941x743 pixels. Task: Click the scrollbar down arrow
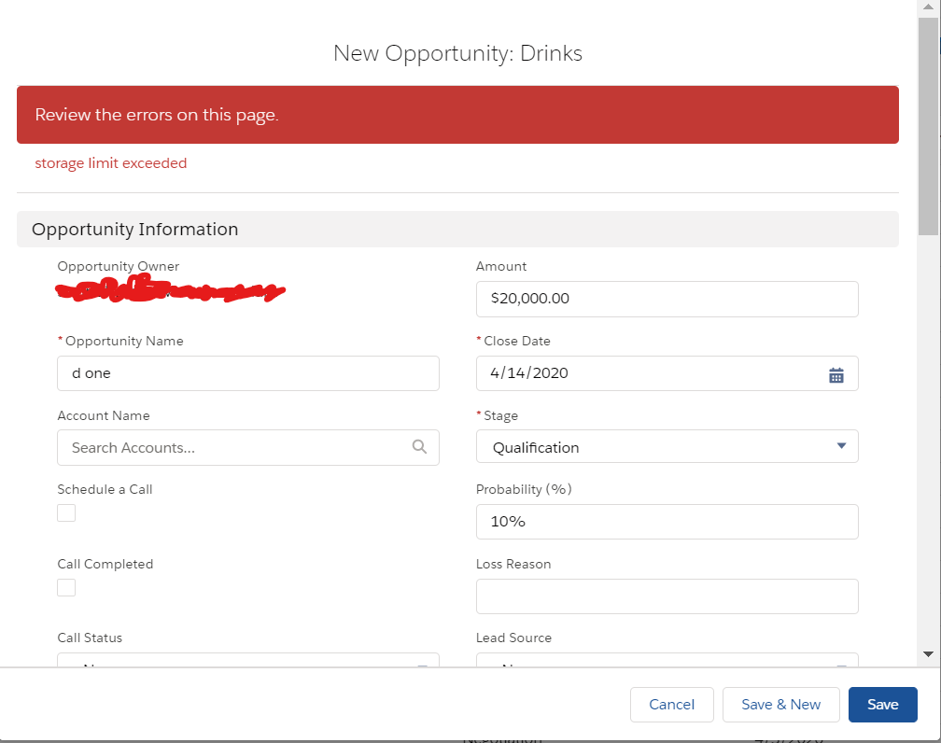[928, 654]
